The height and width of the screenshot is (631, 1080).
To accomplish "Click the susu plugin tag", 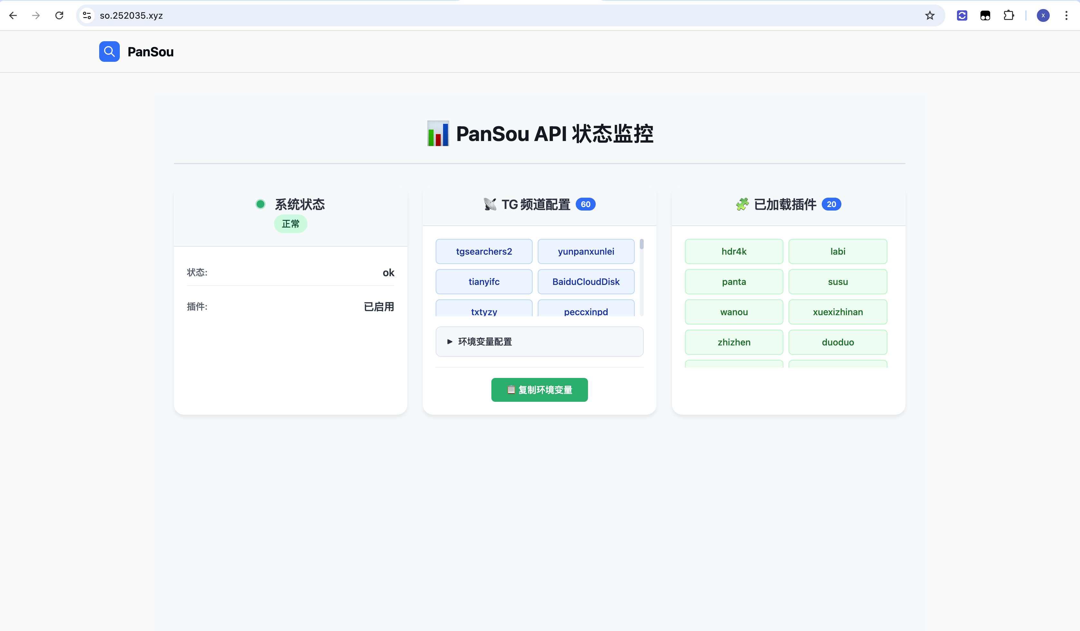I will point(838,281).
